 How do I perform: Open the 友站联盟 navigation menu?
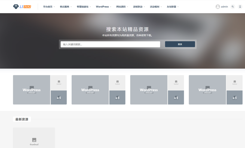coord(173,7)
